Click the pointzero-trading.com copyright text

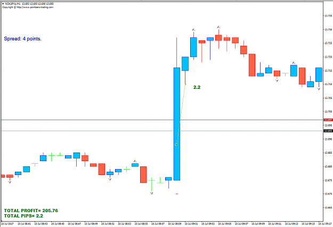[28, 7]
